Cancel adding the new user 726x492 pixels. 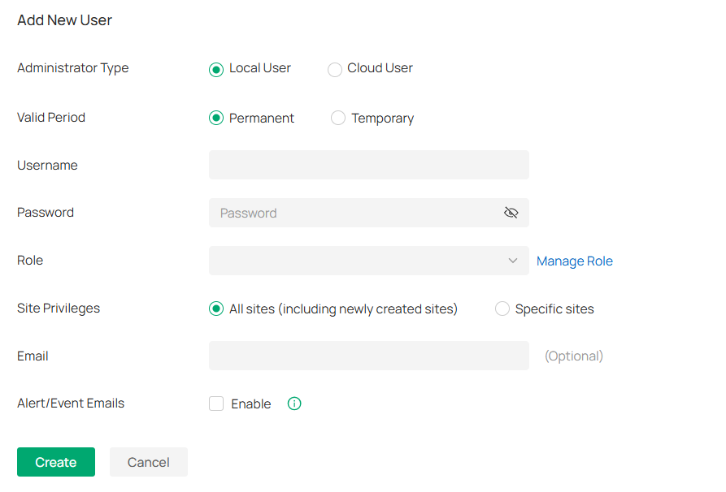coord(148,462)
